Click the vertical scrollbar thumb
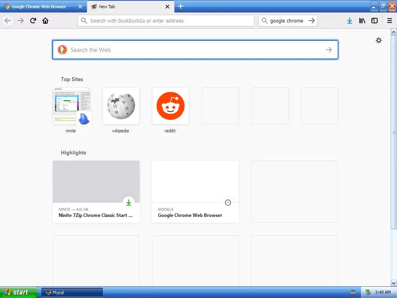397x298 pixels. [x=394, y=132]
